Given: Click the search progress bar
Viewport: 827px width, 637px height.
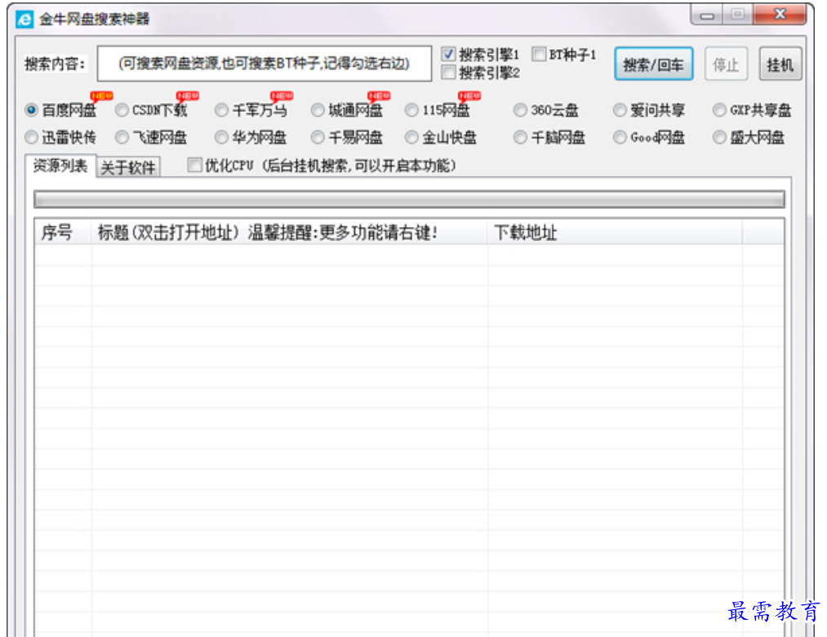Looking at the screenshot, I should (408, 199).
